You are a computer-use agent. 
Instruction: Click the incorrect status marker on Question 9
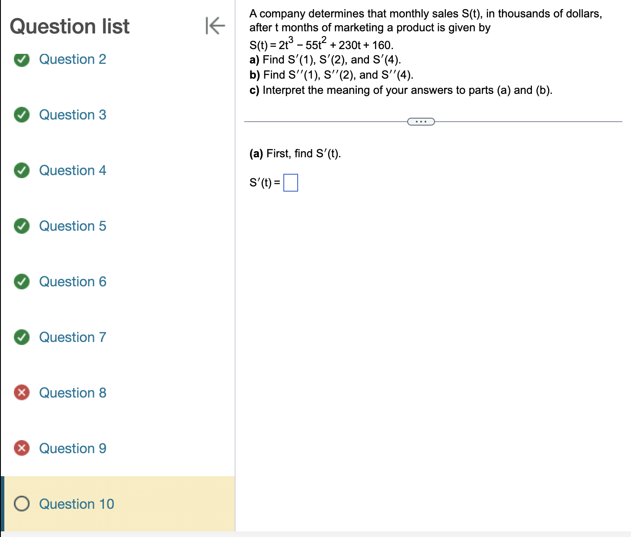tap(21, 448)
